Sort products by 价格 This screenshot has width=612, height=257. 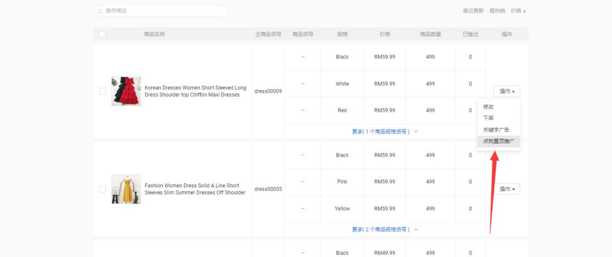click(x=516, y=11)
